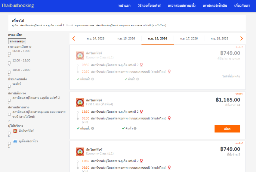Click operator logo on sold-out 06:30 trip
The height and width of the screenshot is (172, 256).
(x=80, y=56)
